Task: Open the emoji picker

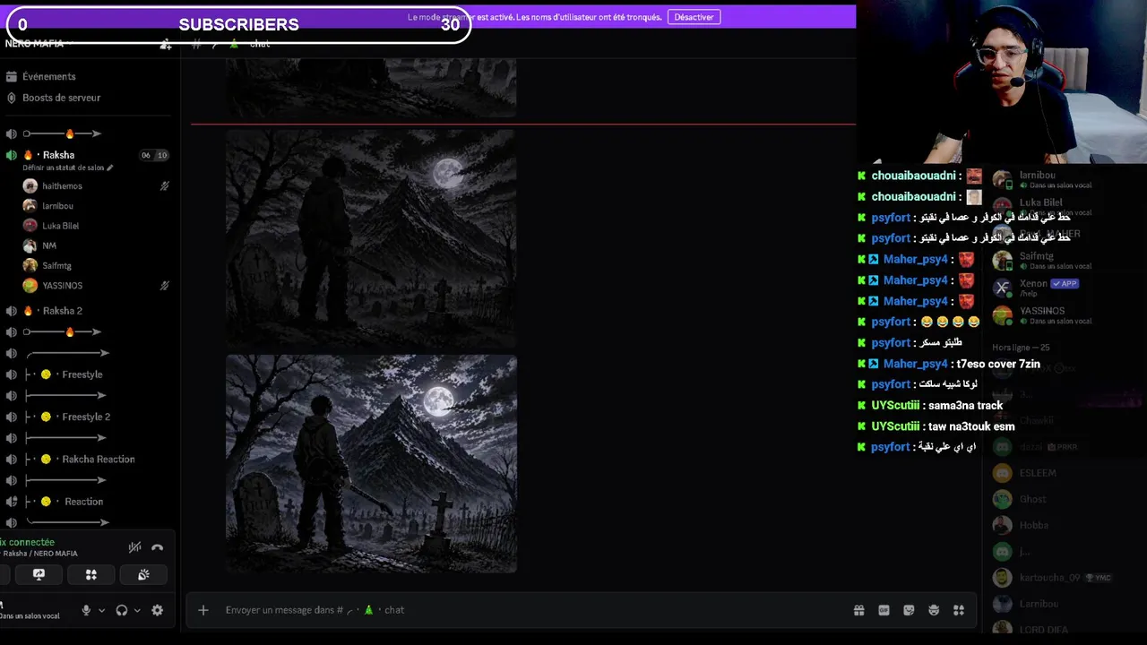Action: 934,610
